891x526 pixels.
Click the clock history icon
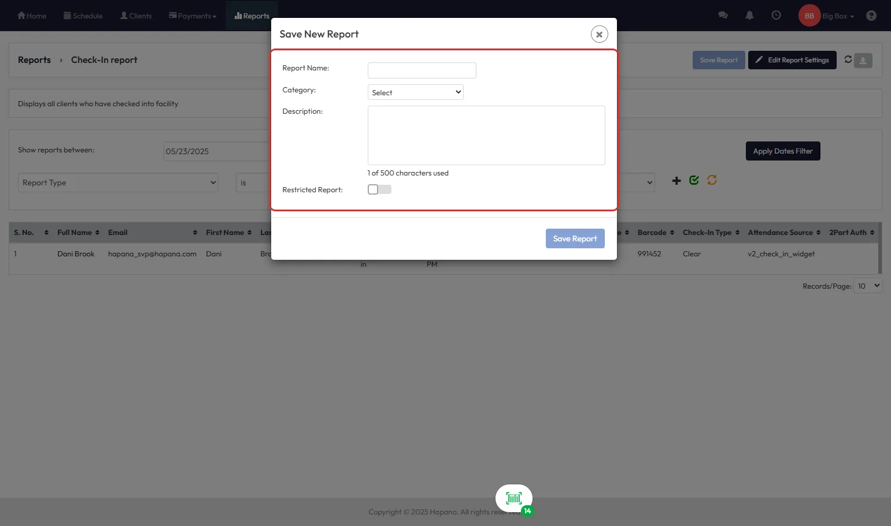coord(776,16)
